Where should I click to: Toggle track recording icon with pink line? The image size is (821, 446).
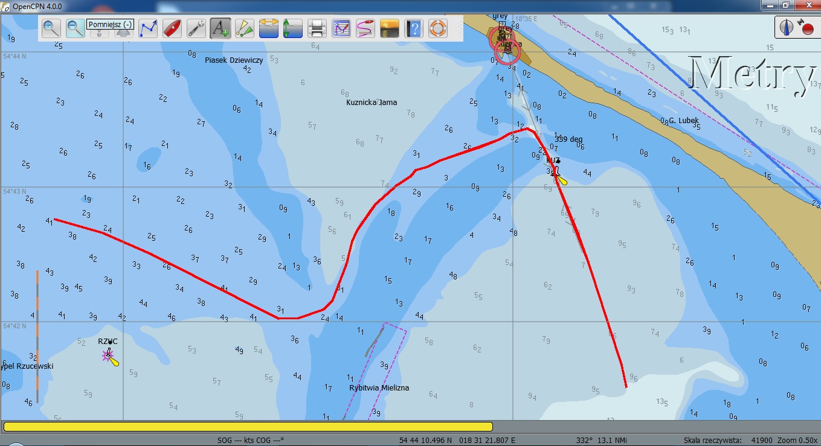click(365, 28)
